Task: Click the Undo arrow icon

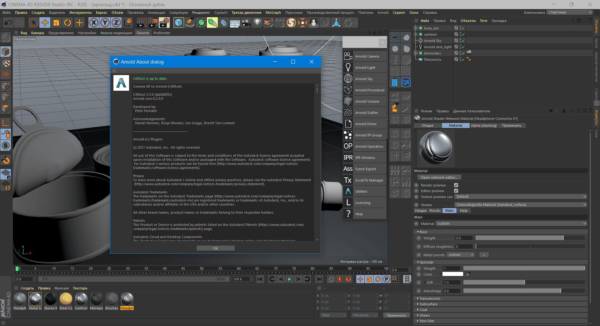Action: click(x=8, y=23)
